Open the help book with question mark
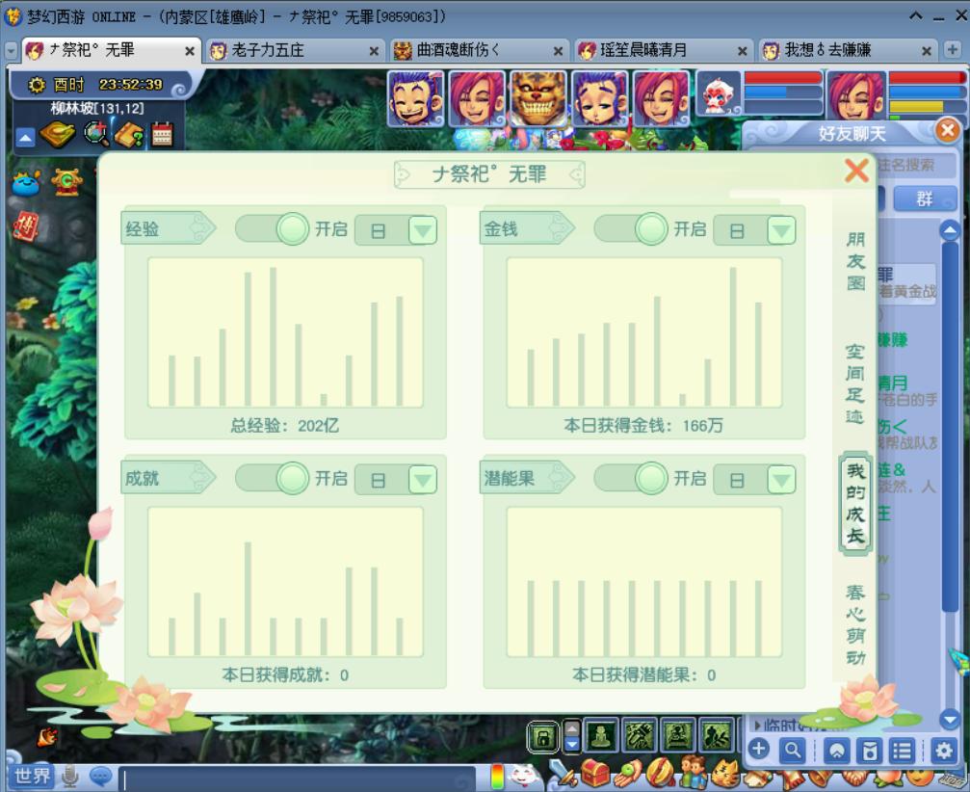Image resolution: width=970 pixels, height=792 pixels. [x=129, y=134]
